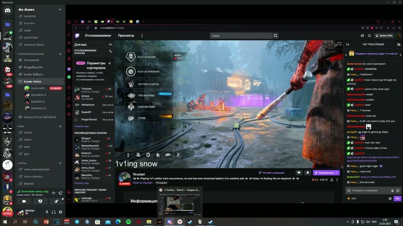Open 11rocket channel in followed list
Viewport: 403px width, 226px height.
[x=94, y=90]
